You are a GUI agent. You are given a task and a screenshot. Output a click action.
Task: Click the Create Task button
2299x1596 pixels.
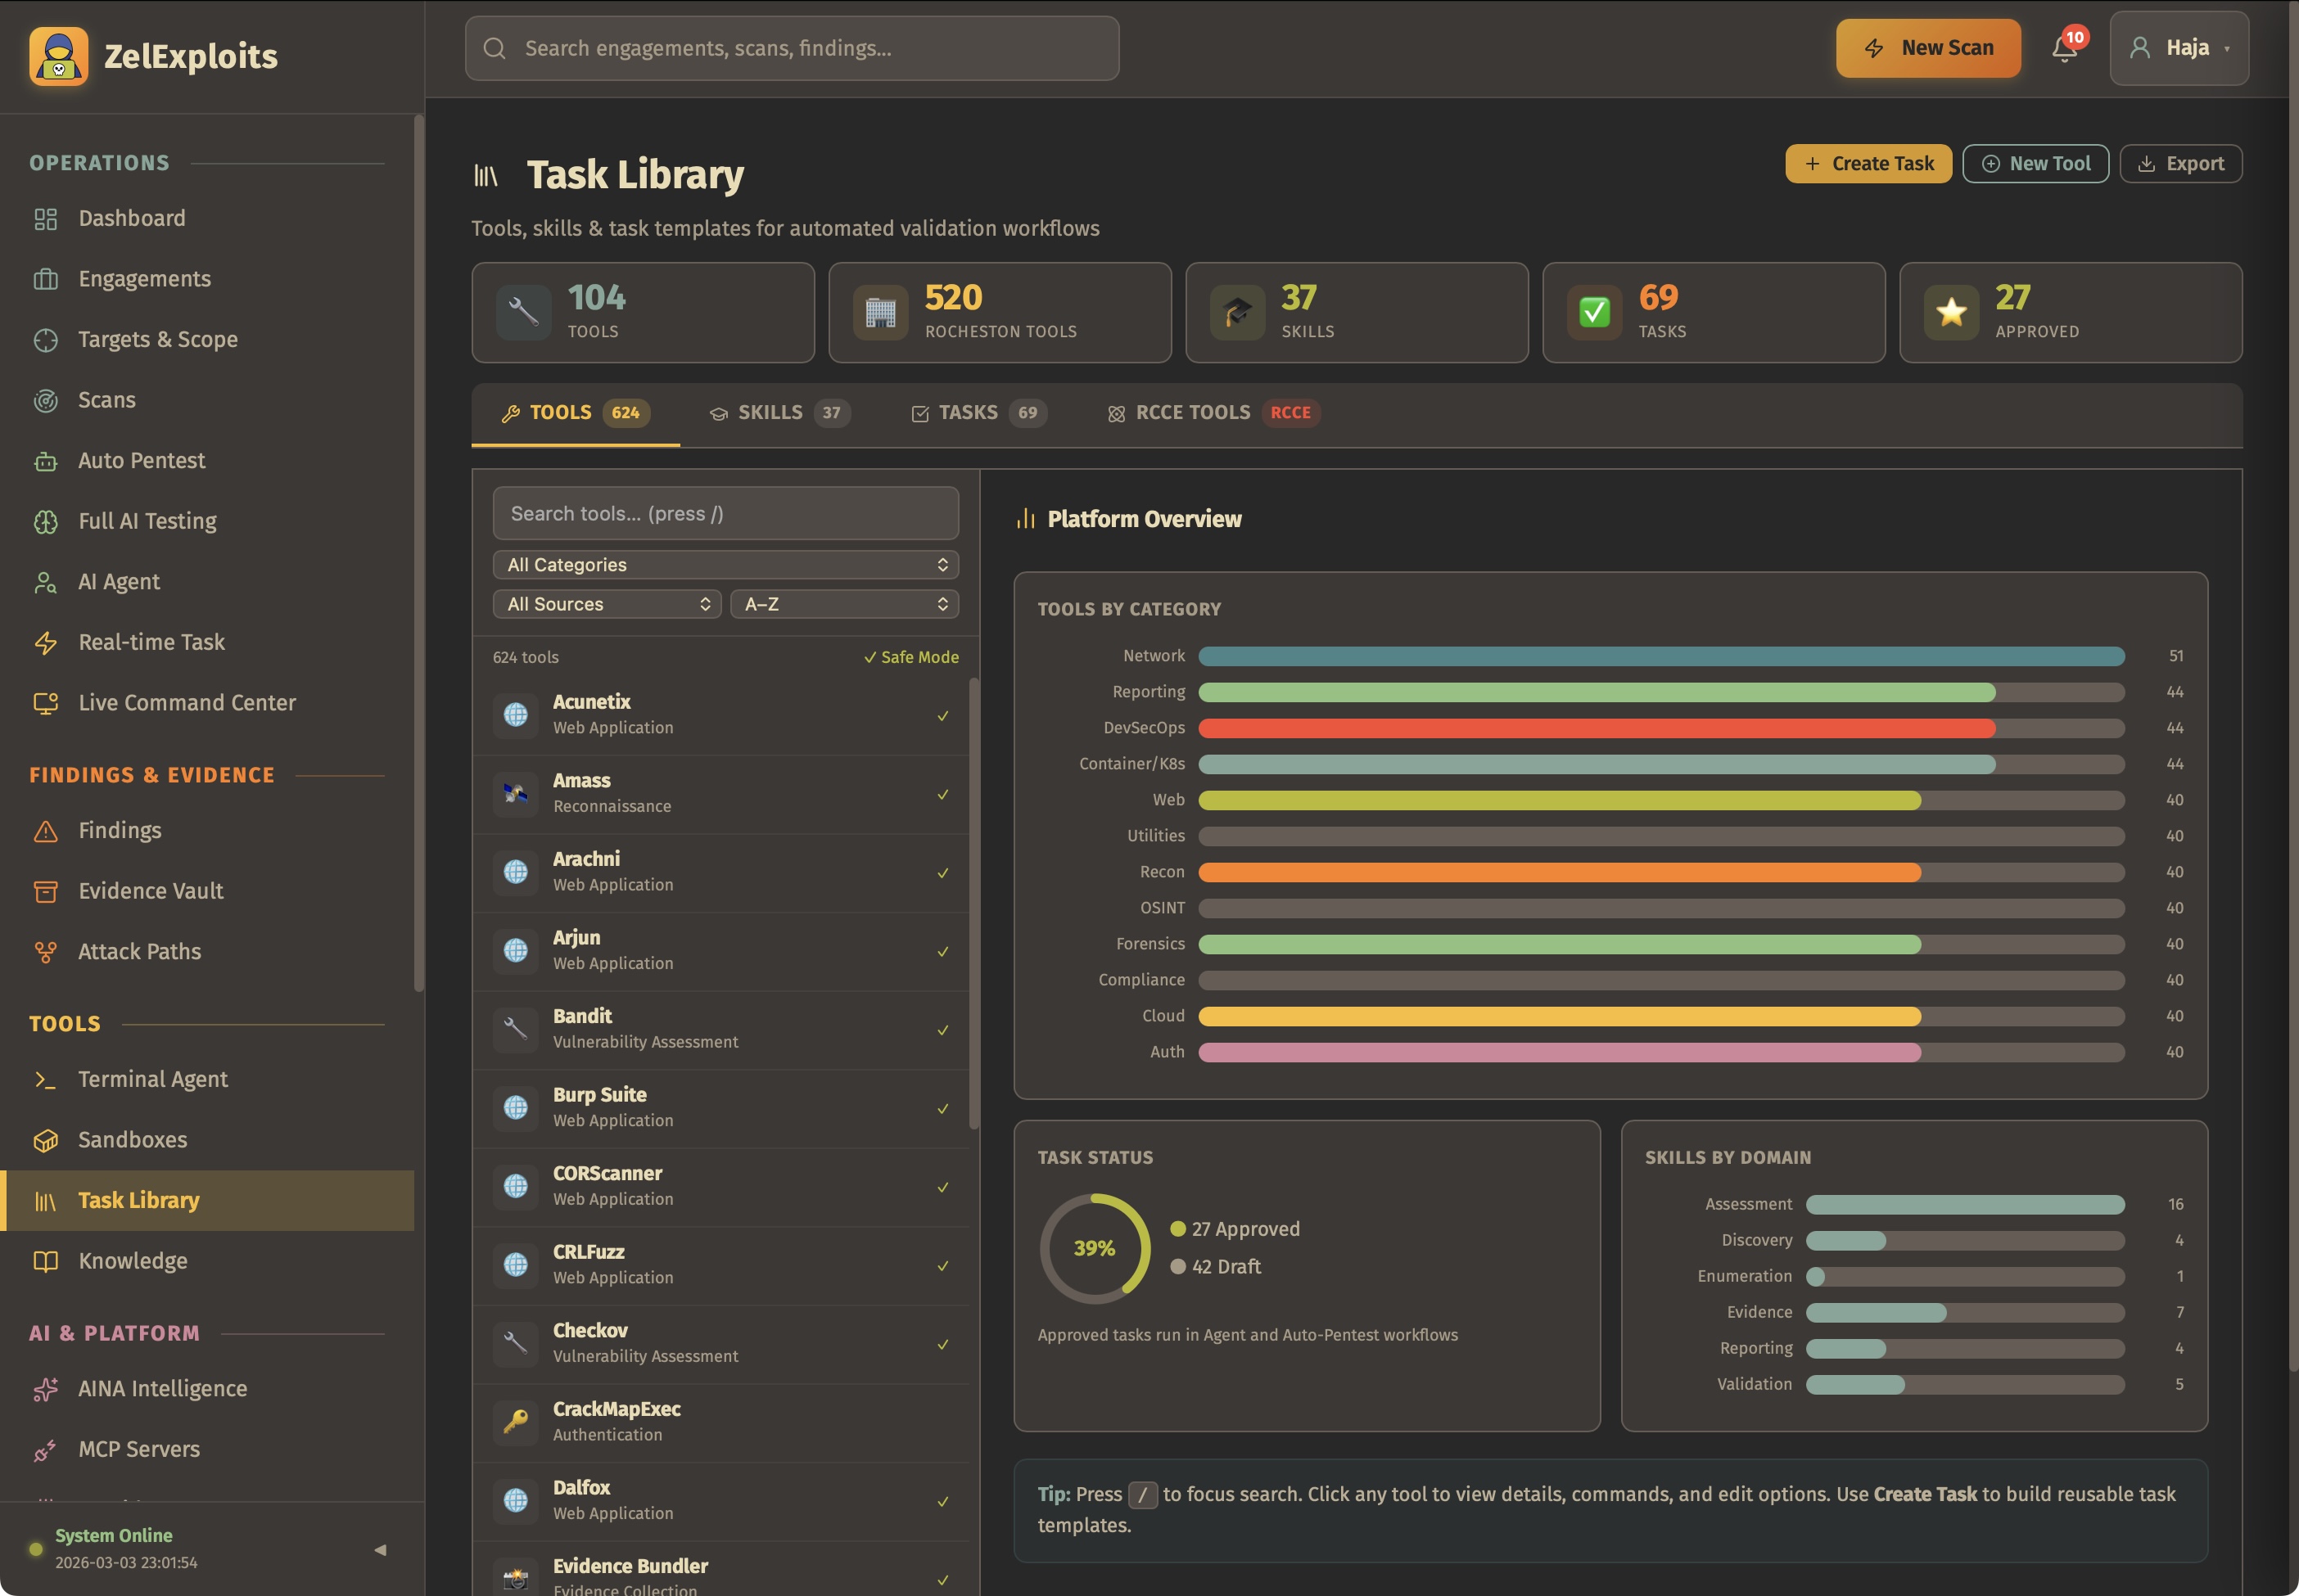pos(1867,163)
